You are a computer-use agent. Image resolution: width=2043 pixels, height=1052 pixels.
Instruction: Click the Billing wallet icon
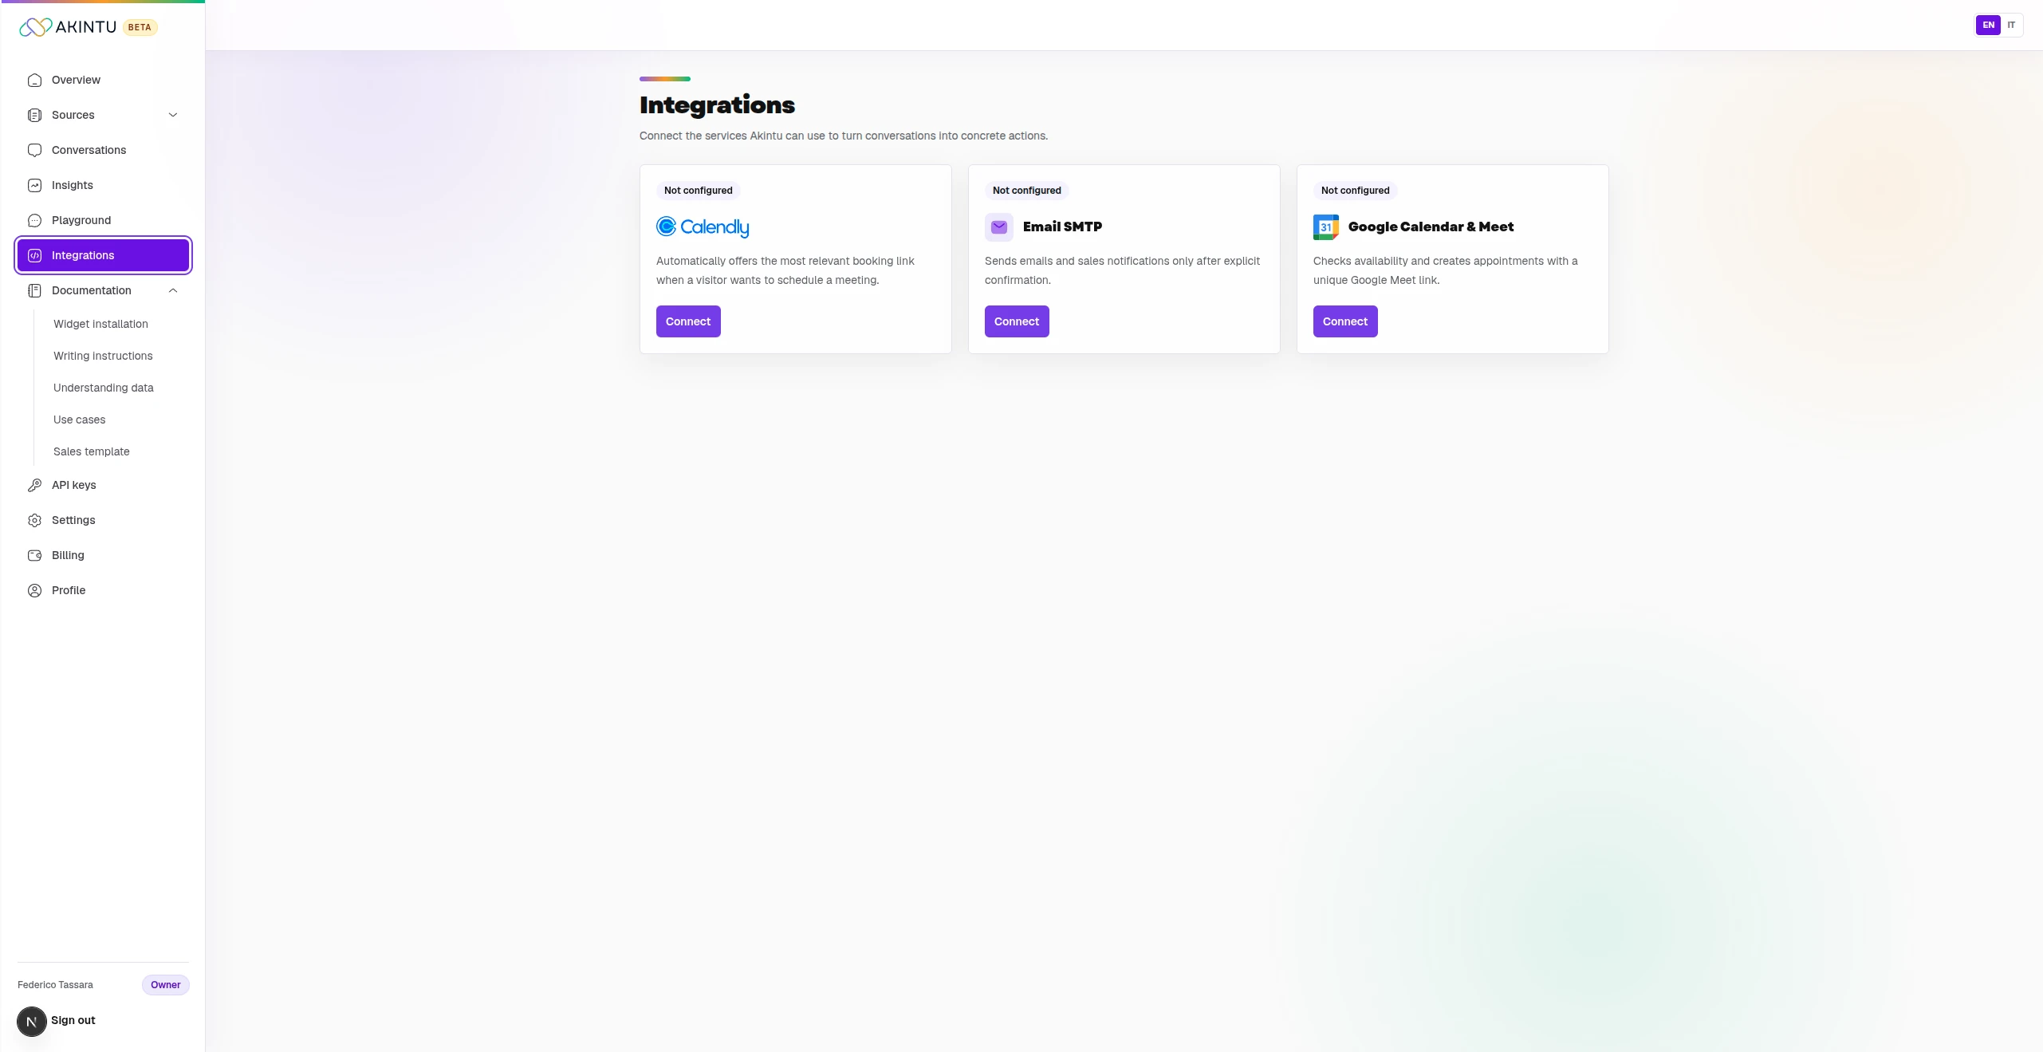click(x=34, y=555)
